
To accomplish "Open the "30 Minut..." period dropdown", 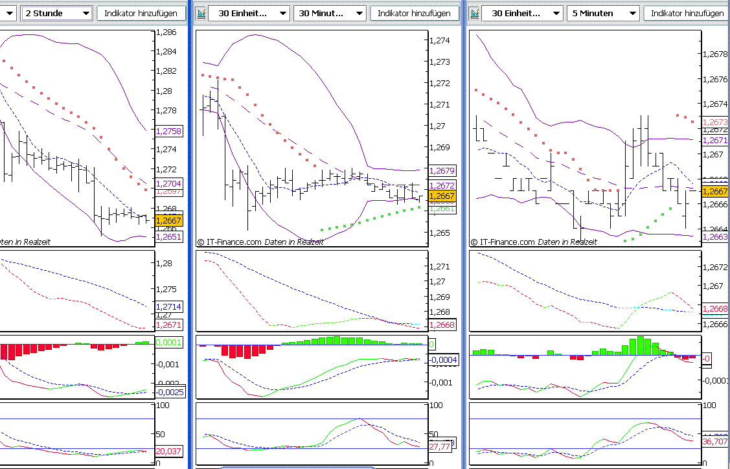I will tap(330, 12).
